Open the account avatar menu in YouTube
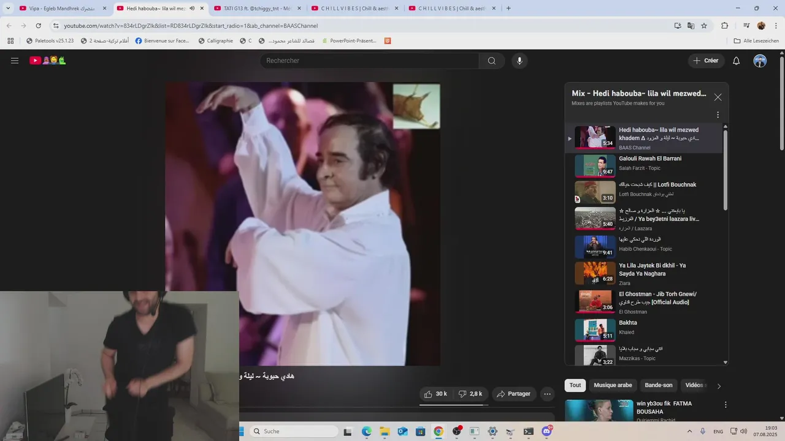This screenshot has height=441, width=785. [760, 61]
